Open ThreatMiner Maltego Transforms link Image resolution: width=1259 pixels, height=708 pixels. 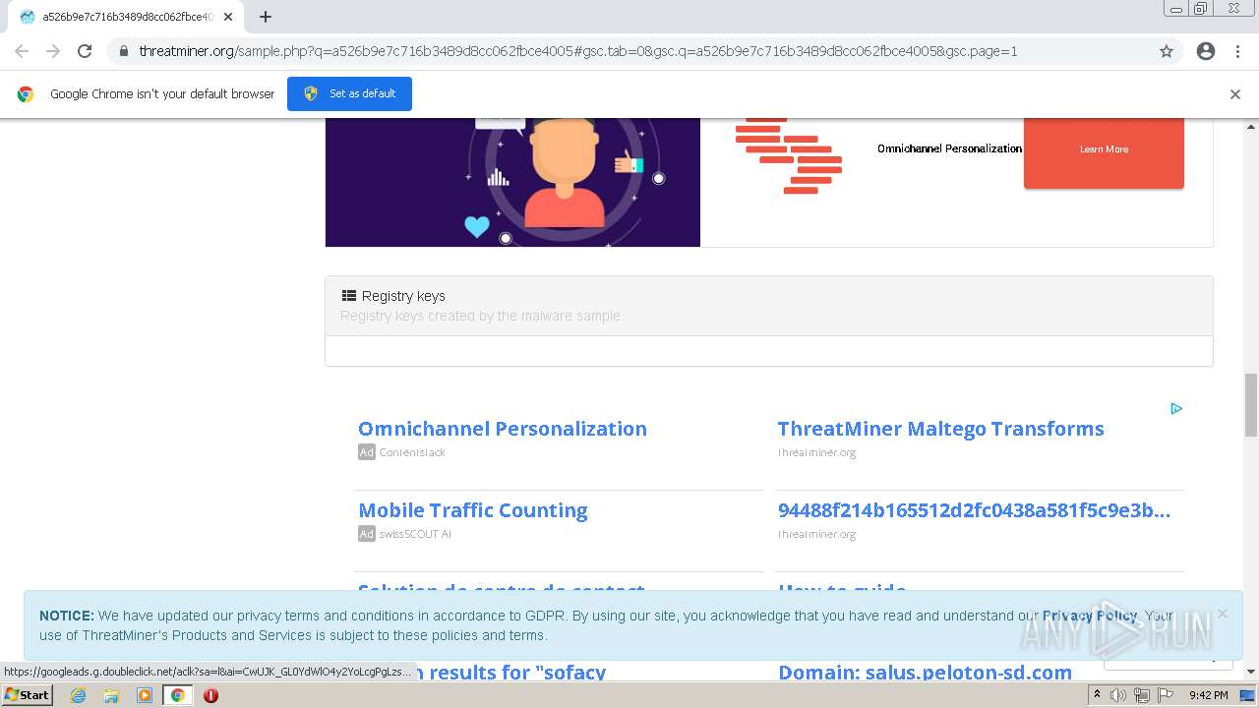click(x=940, y=429)
